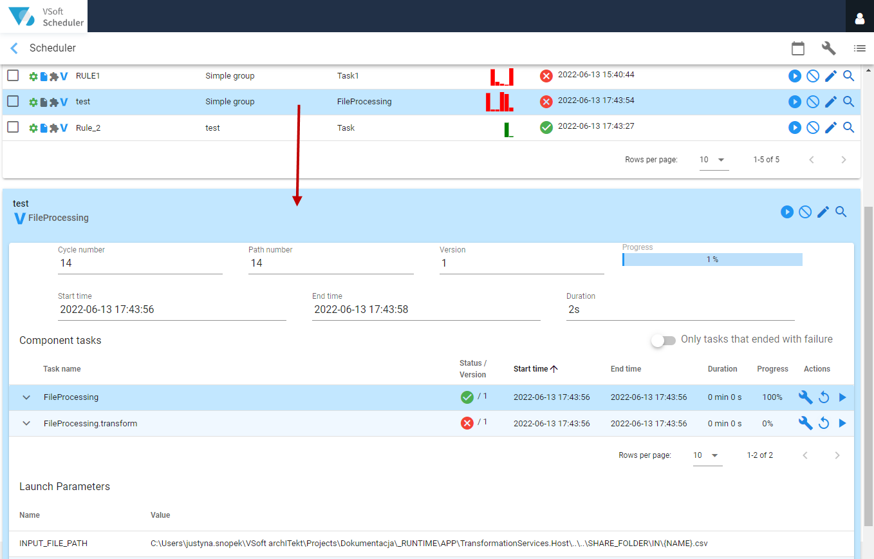Run the Rule_2 rule with play icon

795,128
